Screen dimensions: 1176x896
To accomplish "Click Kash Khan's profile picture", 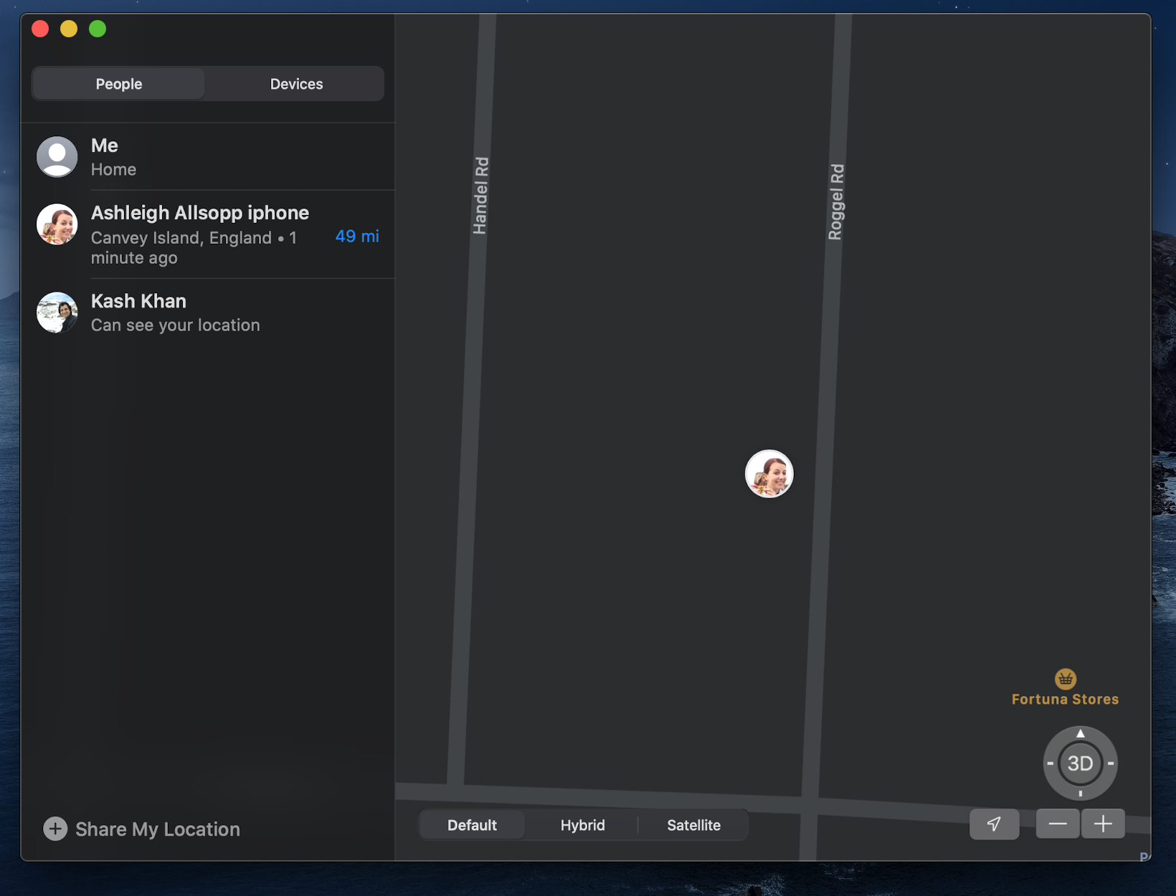I will pyautogui.click(x=57, y=313).
